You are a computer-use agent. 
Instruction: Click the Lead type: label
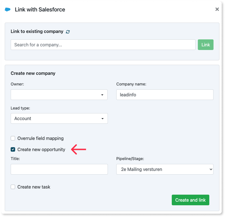[20, 108]
